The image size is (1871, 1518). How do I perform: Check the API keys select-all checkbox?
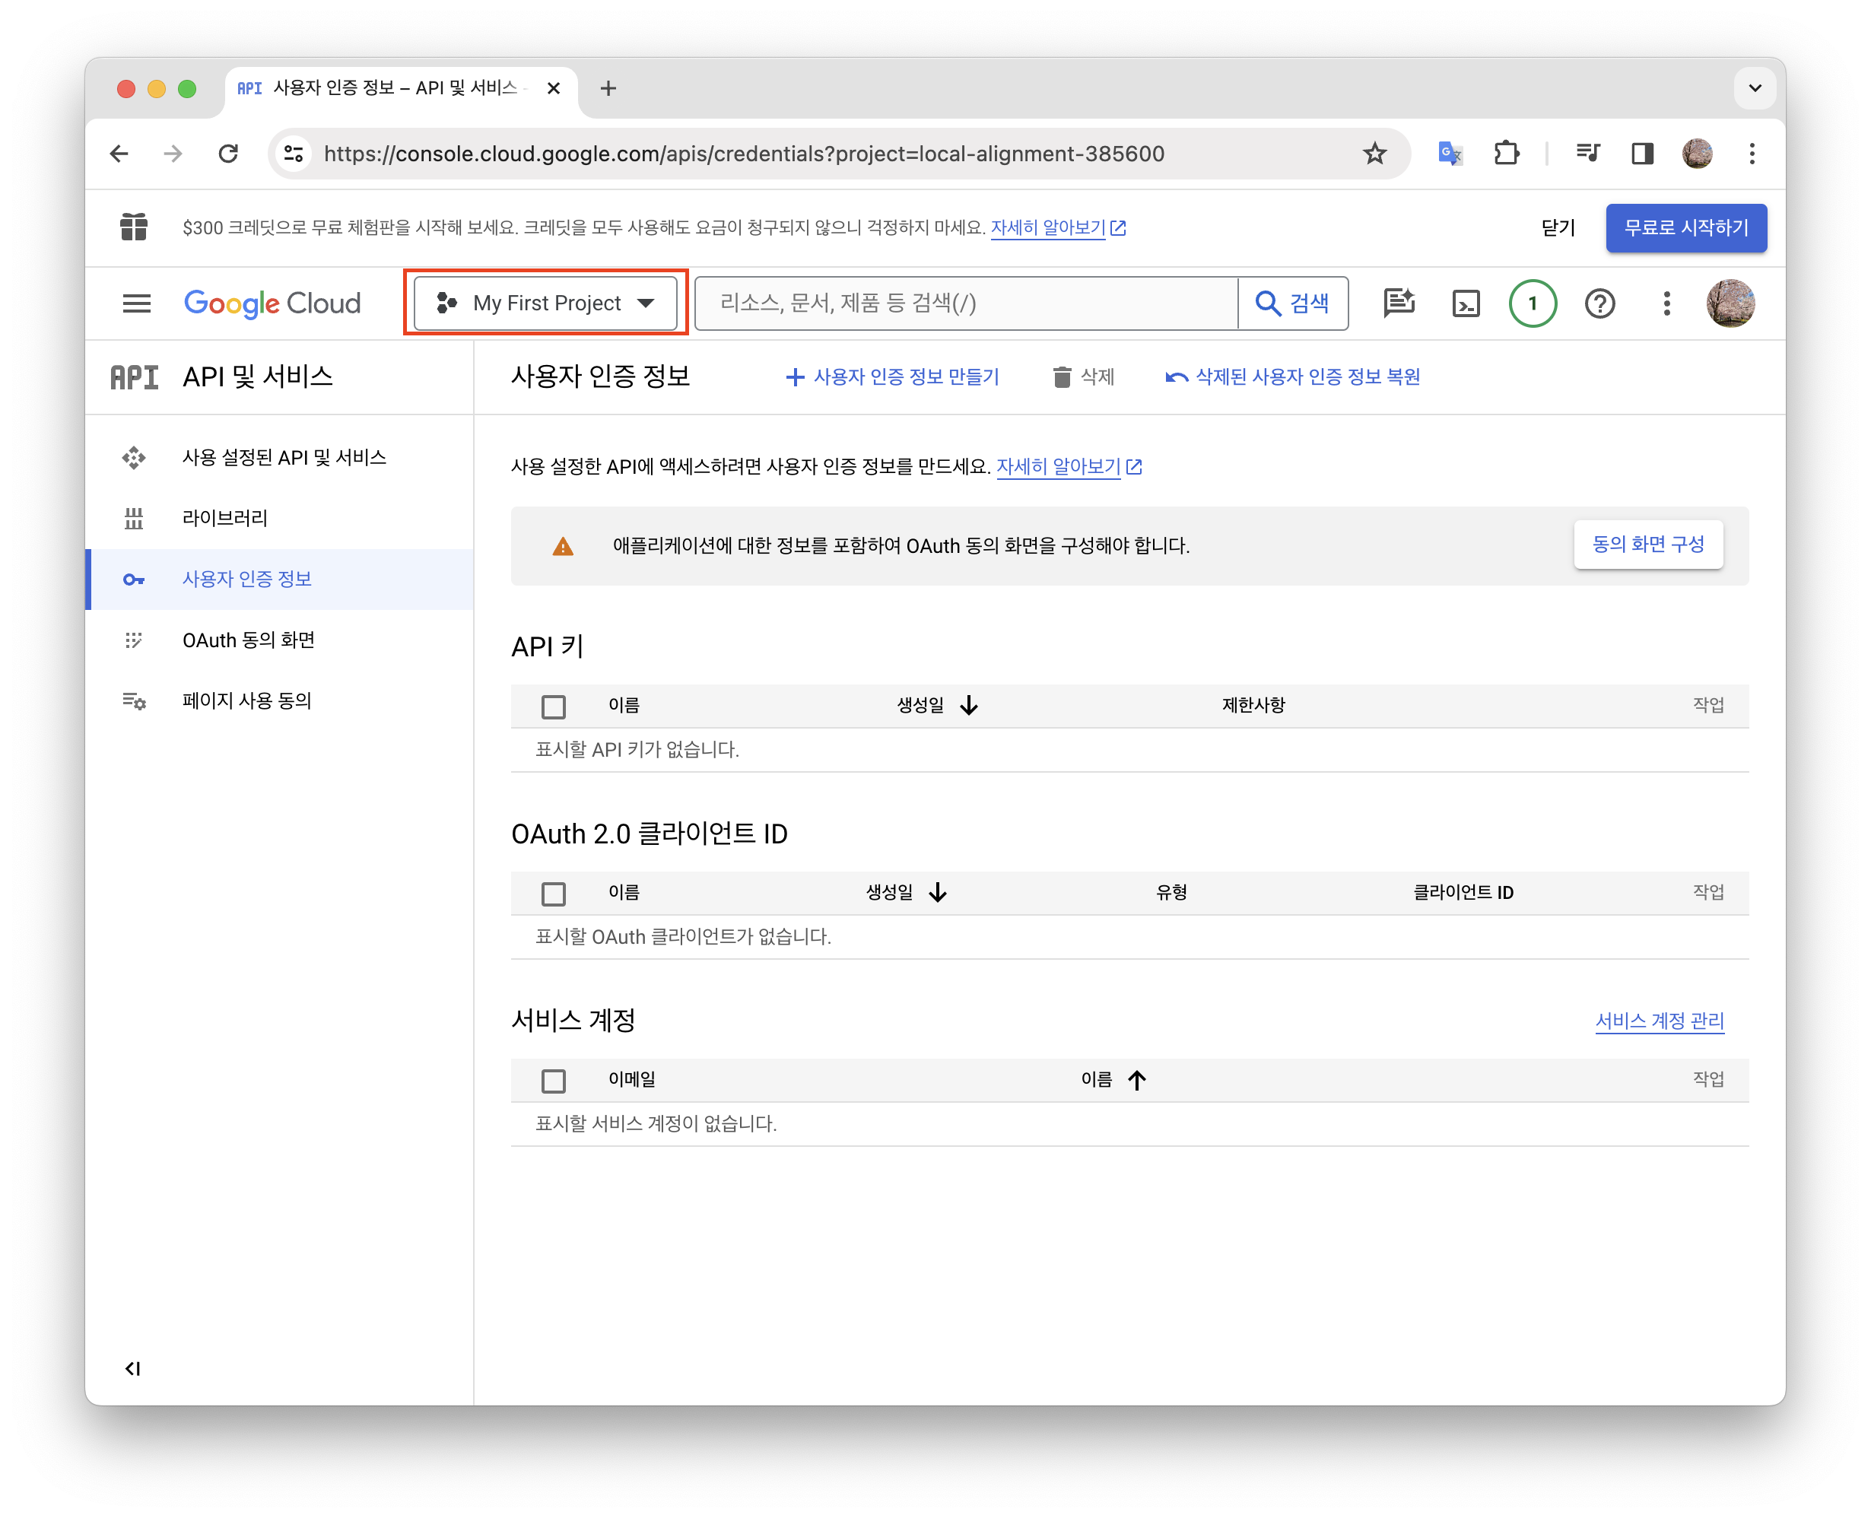pos(554,706)
